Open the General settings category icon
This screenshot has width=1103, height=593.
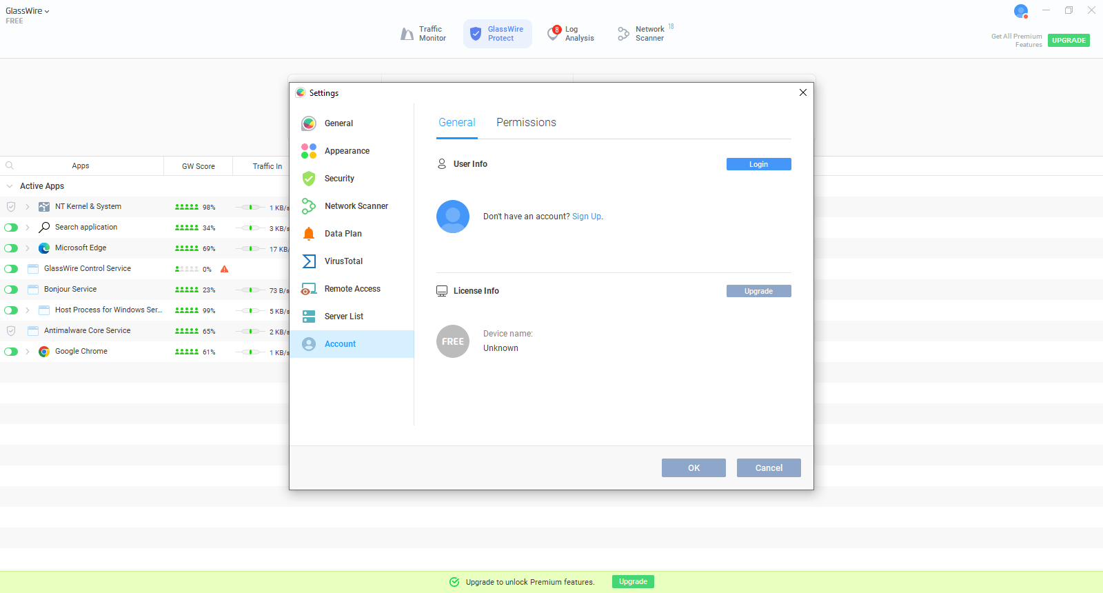point(309,123)
